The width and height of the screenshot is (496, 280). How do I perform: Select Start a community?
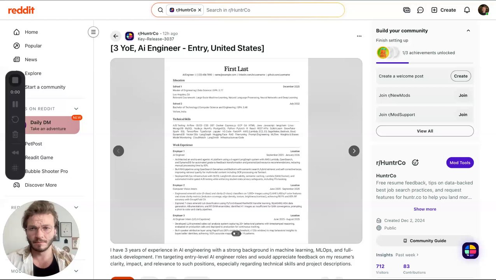pyautogui.click(x=45, y=87)
